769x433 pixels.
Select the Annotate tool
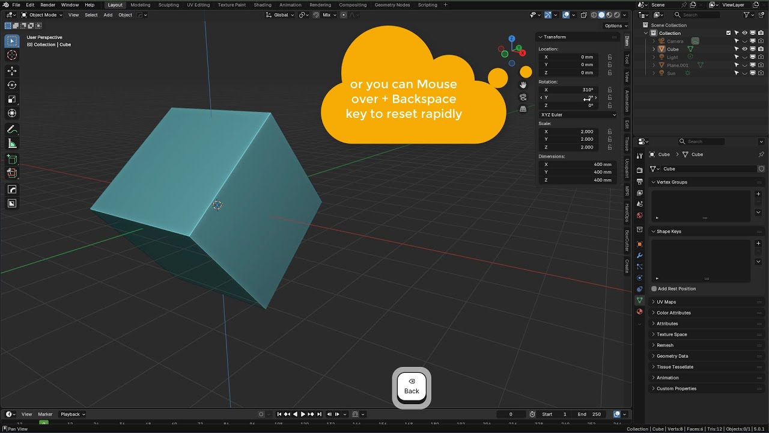coord(12,129)
